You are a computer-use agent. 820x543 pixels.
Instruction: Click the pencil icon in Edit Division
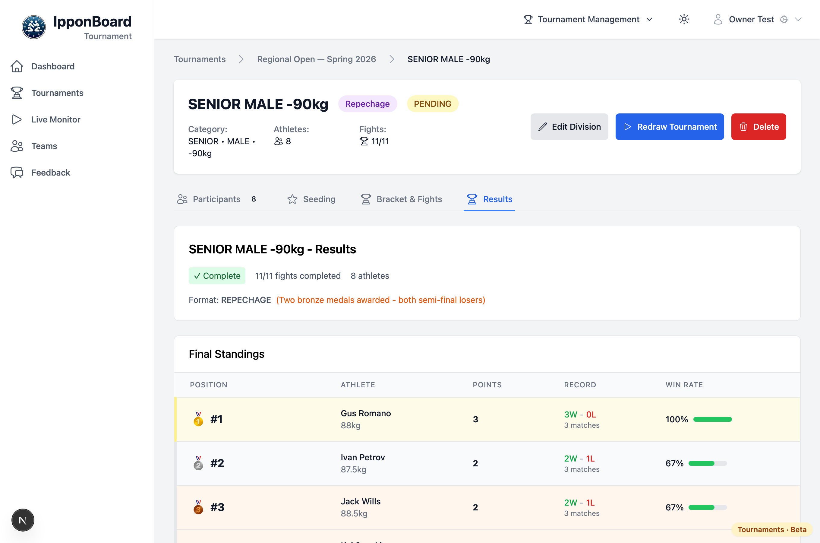pyautogui.click(x=543, y=127)
